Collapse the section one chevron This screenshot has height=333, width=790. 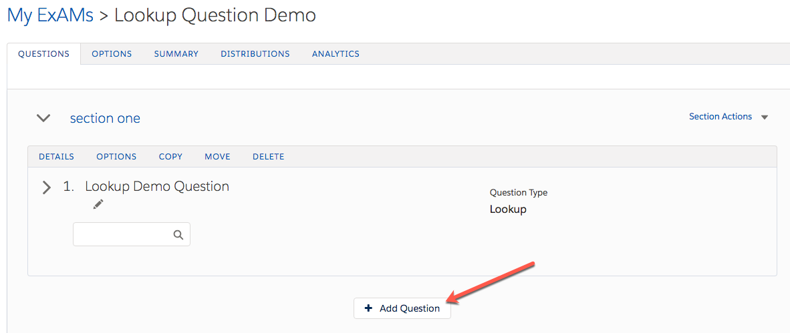click(43, 118)
